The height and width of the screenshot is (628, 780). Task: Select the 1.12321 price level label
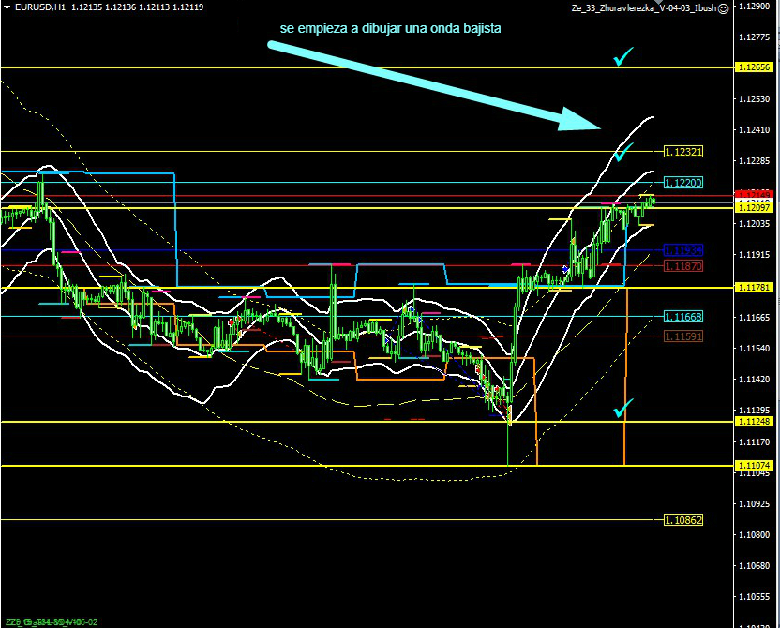683,151
